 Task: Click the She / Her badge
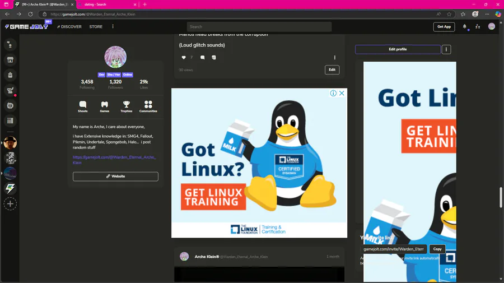coord(114,75)
